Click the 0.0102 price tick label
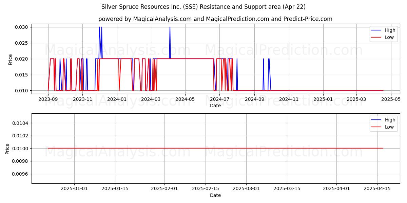 pos(21,136)
